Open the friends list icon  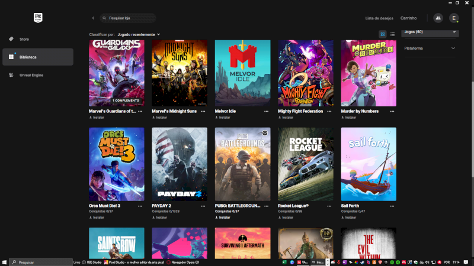438,18
